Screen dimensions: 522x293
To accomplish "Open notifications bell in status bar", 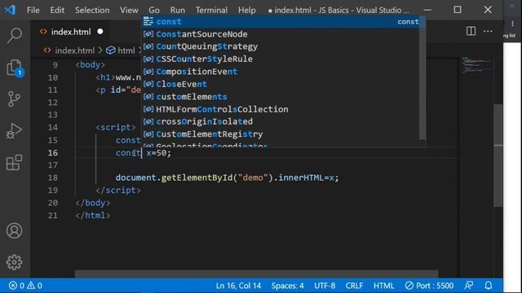I will 489,286.
